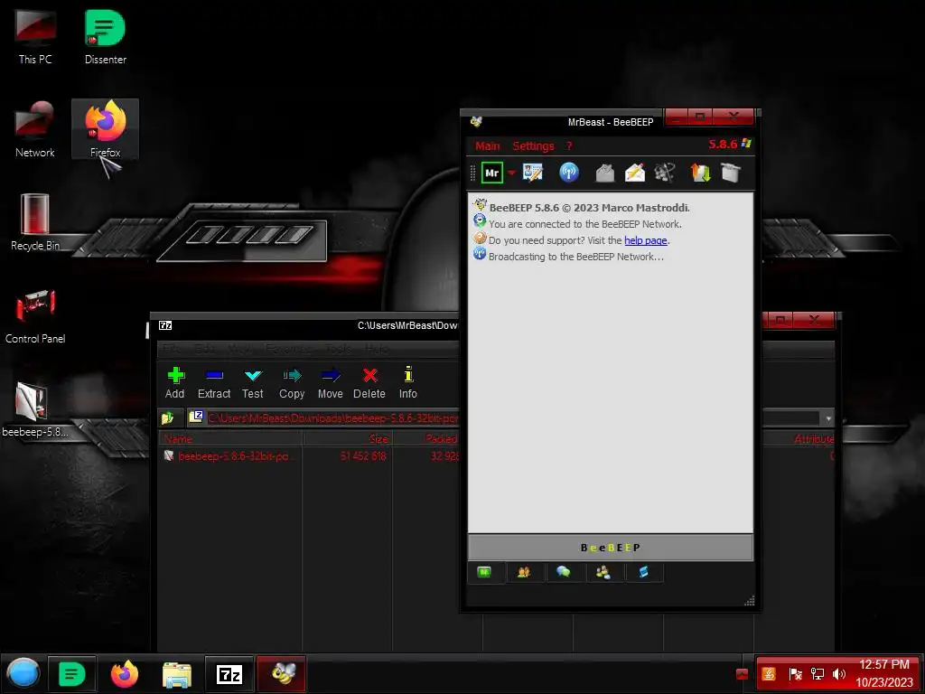The image size is (925, 694).
Task: Open Recycle Bin desktop icon
Action: click(x=35, y=222)
